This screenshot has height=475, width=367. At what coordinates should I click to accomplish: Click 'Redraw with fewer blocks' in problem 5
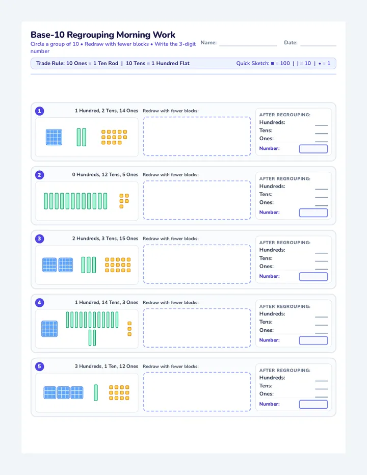coord(171,366)
